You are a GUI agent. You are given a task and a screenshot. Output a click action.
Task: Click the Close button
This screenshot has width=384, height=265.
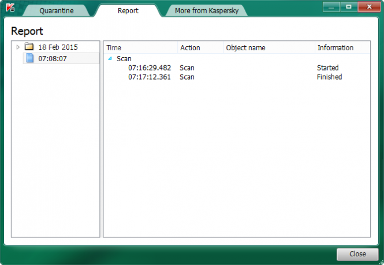click(357, 253)
